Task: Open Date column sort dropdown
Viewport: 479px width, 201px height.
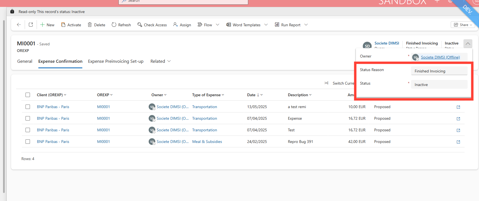Action: click(x=262, y=95)
